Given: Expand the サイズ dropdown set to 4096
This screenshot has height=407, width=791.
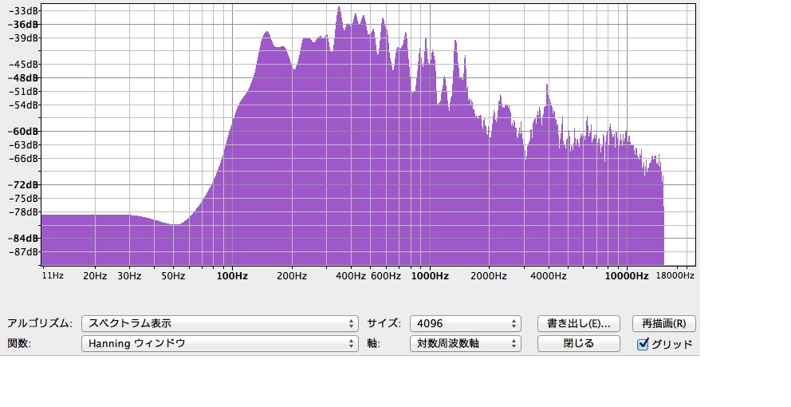Looking at the screenshot, I should point(465,323).
